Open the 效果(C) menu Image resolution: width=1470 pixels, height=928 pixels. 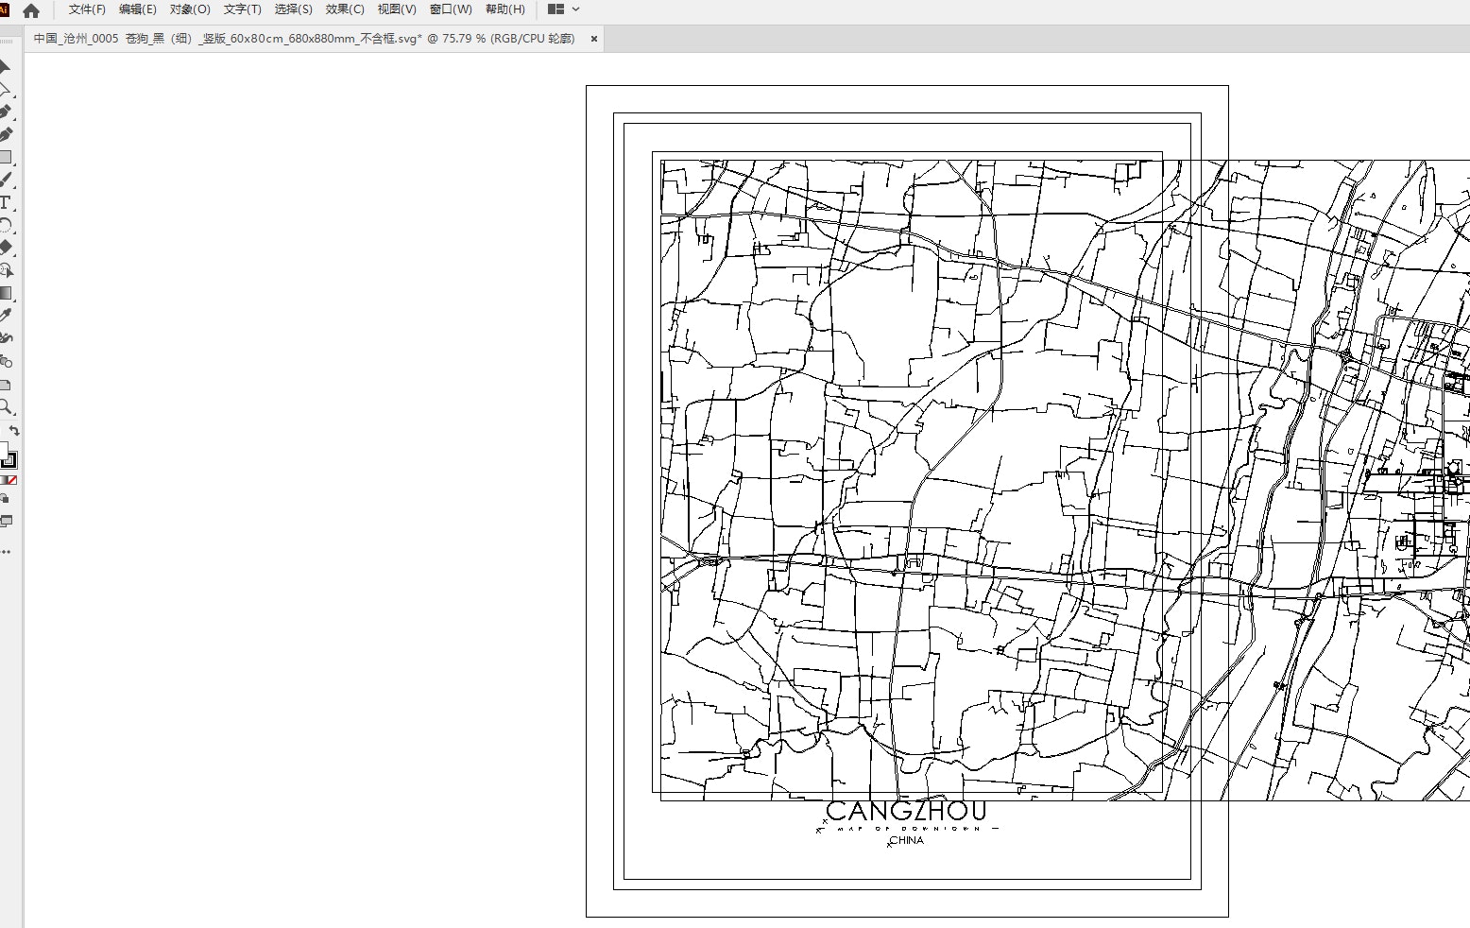point(345,9)
